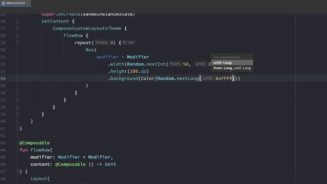Click the 'modifier' named argument on line 31

[107, 57]
